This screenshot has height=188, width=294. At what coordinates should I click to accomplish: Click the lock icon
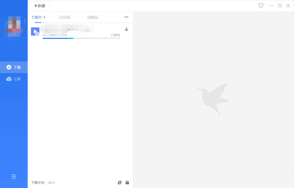127,182
